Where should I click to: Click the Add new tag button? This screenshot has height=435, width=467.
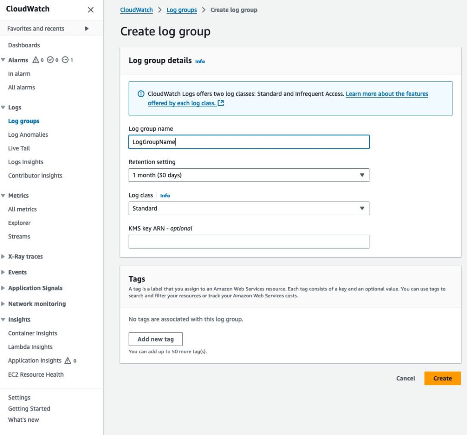point(156,339)
